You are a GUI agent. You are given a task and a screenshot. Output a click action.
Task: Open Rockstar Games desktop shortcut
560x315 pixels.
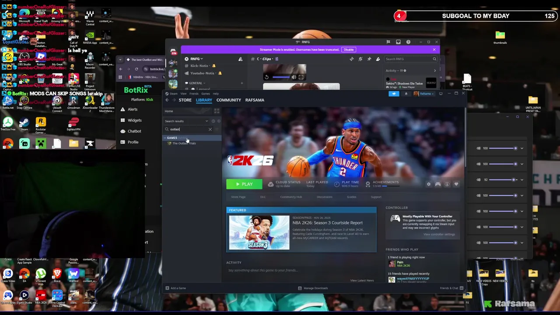pyautogui.click(x=41, y=125)
